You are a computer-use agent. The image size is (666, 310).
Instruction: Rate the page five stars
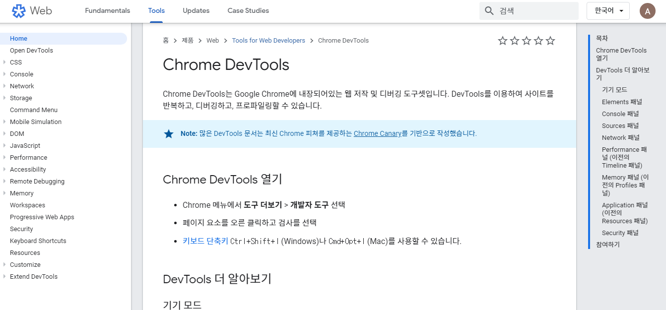[550, 41]
